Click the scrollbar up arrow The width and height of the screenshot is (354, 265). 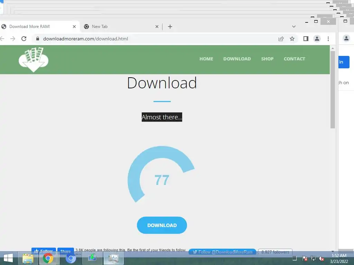click(333, 48)
